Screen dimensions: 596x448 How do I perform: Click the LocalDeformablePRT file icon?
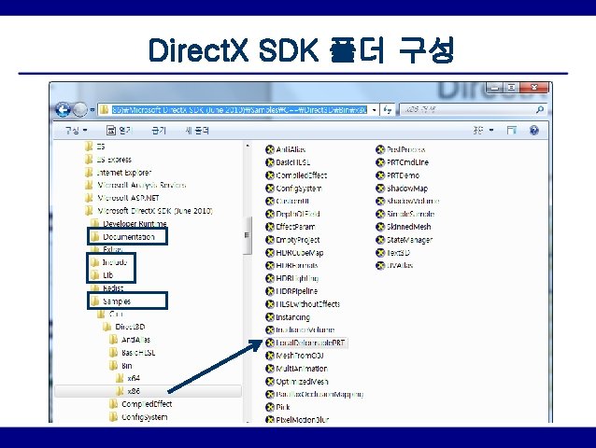(270, 343)
